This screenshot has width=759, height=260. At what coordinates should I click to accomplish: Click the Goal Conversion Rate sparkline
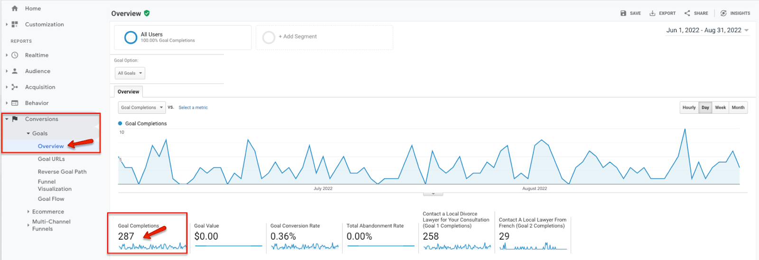click(x=305, y=246)
